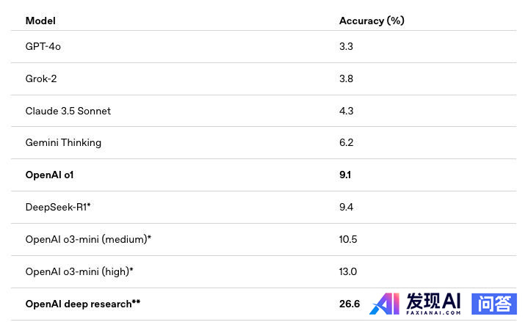Click the FAXIANAI.COM caption
Screen dimensions: 528x322
433,313
